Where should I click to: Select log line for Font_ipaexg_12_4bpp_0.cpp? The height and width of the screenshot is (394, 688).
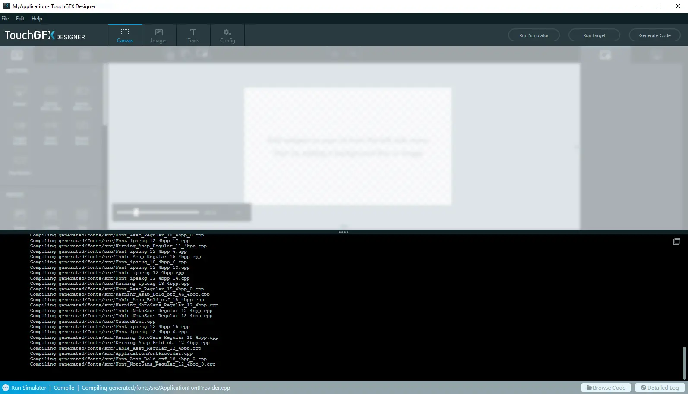click(108, 332)
